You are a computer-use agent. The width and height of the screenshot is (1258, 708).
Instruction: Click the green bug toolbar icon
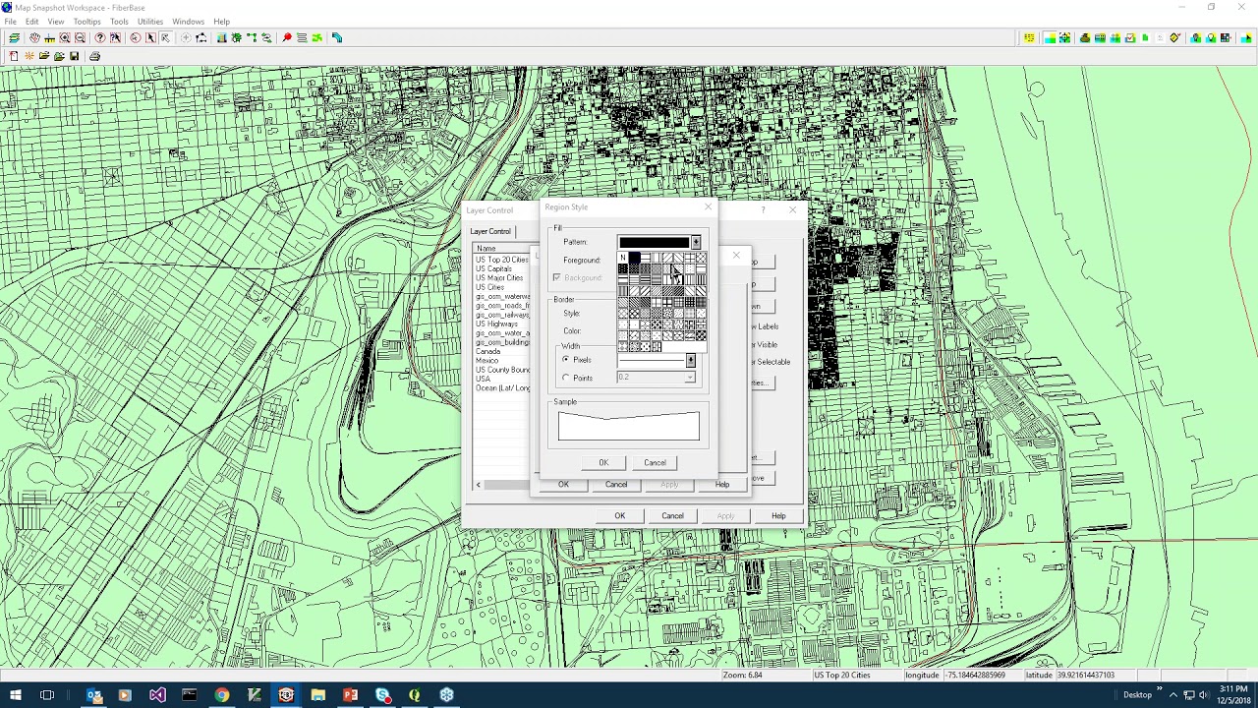click(235, 37)
